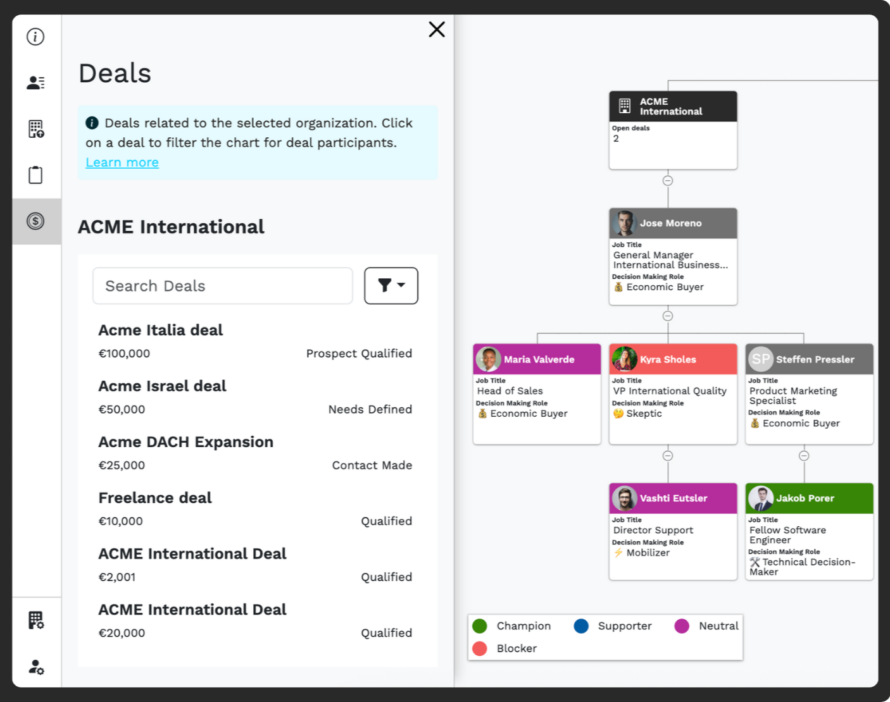This screenshot has height=702, width=890.
Task: Click the red Blocker legend swatch
Action: coord(480,648)
